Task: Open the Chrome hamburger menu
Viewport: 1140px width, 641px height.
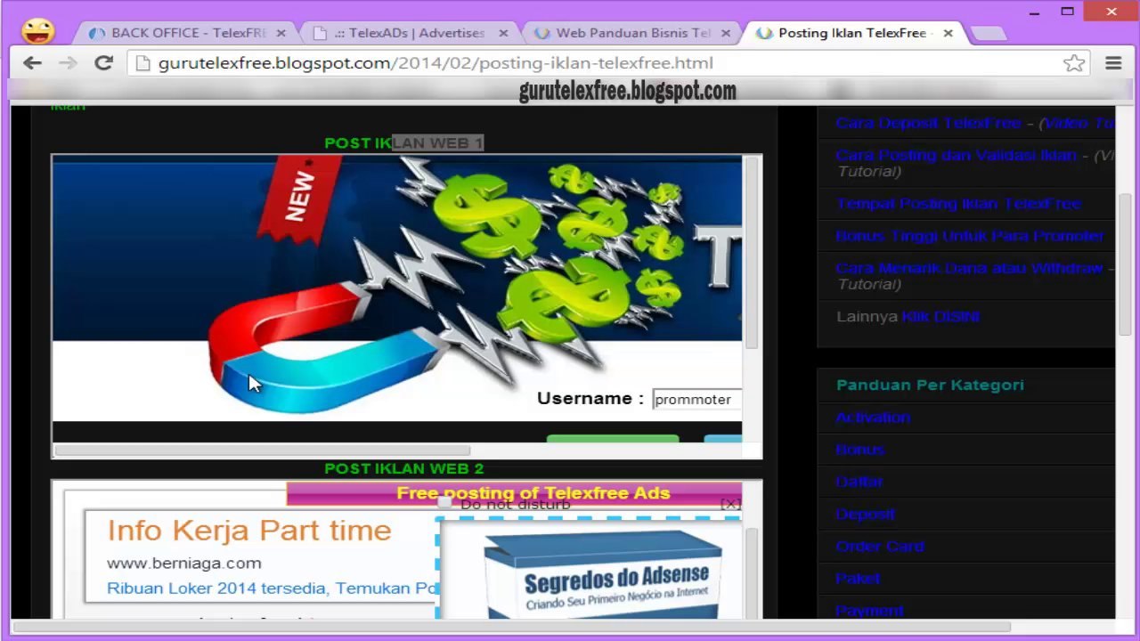Action: (x=1113, y=63)
